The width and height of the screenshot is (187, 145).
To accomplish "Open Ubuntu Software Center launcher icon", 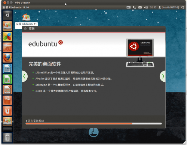I will [x=7, y=100].
